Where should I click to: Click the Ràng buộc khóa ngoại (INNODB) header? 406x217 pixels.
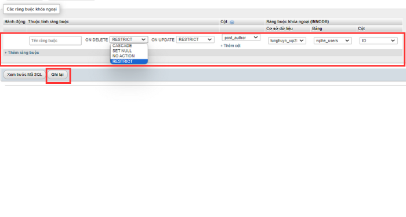click(x=298, y=22)
